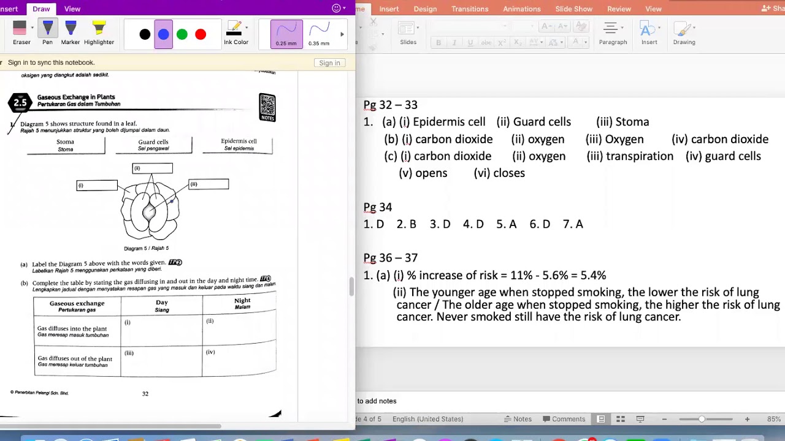Open OneNote Insert tab

9,9
